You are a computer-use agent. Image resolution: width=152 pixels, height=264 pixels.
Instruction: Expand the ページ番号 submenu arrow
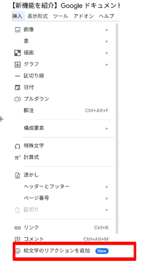point(107,199)
